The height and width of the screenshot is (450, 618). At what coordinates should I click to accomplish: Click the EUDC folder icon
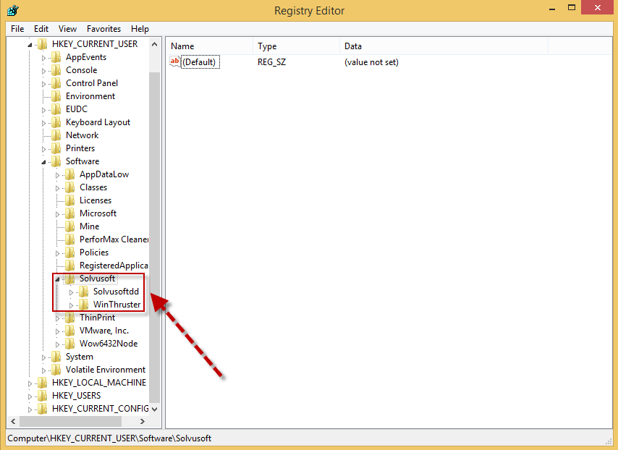(56, 109)
